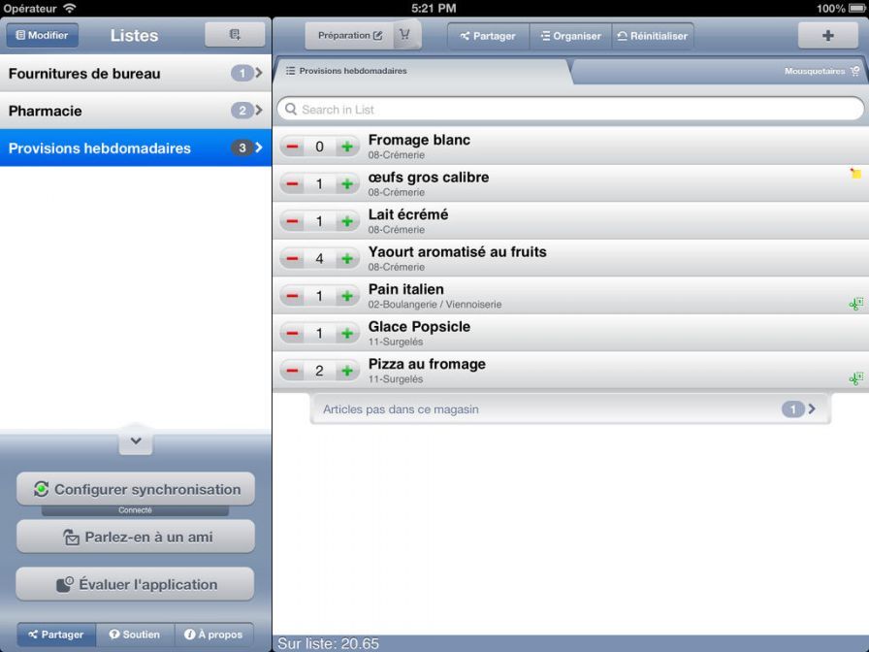
Task: Increase quantity of Fromage blanc
Action: click(347, 147)
